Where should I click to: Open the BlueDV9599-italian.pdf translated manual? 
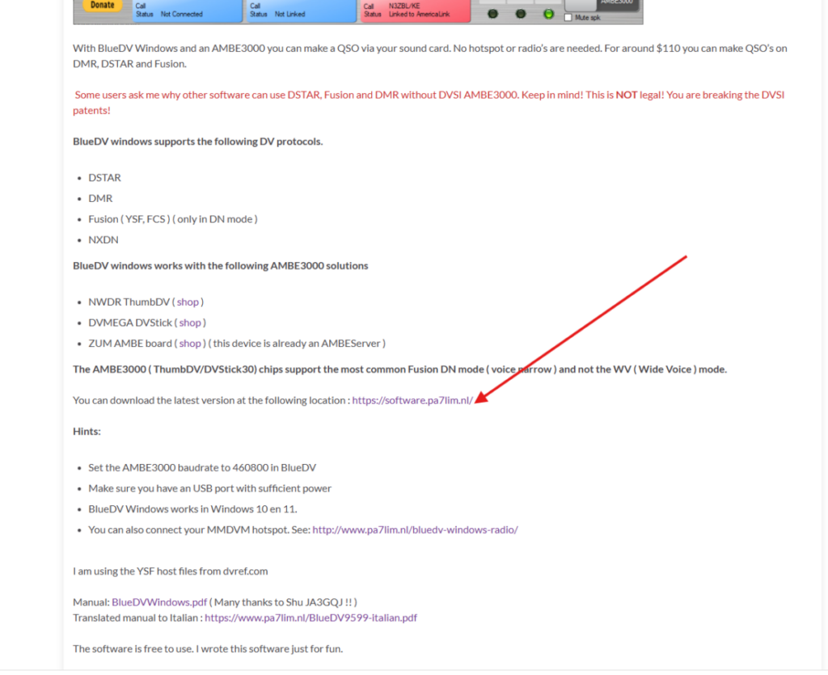[310, 618]
